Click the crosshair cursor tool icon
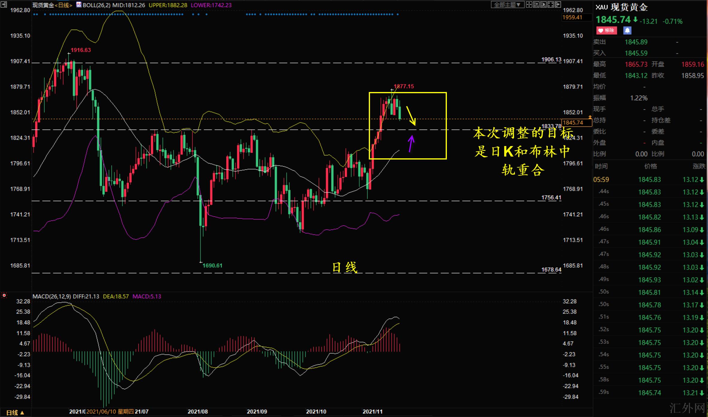Viewport: 708px width, 417px height. tap(529, 4)
